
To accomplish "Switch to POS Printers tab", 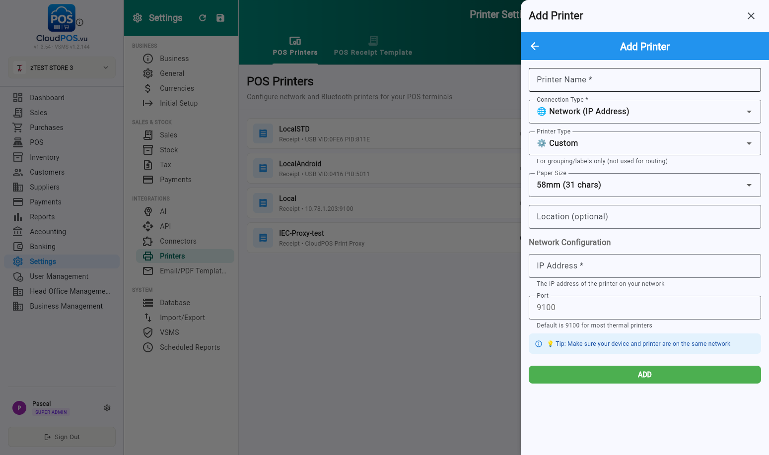I will 295,46.
